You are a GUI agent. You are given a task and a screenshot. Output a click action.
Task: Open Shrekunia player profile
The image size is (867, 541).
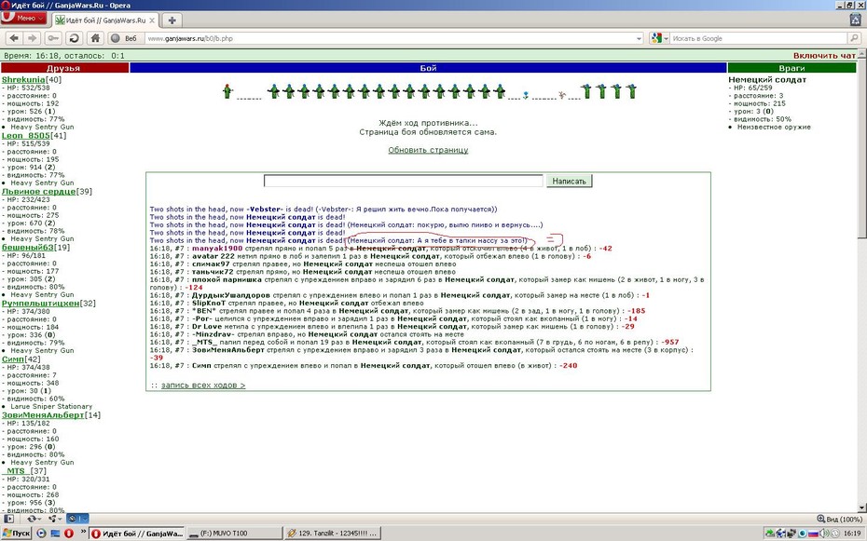(x=23, y=79)
